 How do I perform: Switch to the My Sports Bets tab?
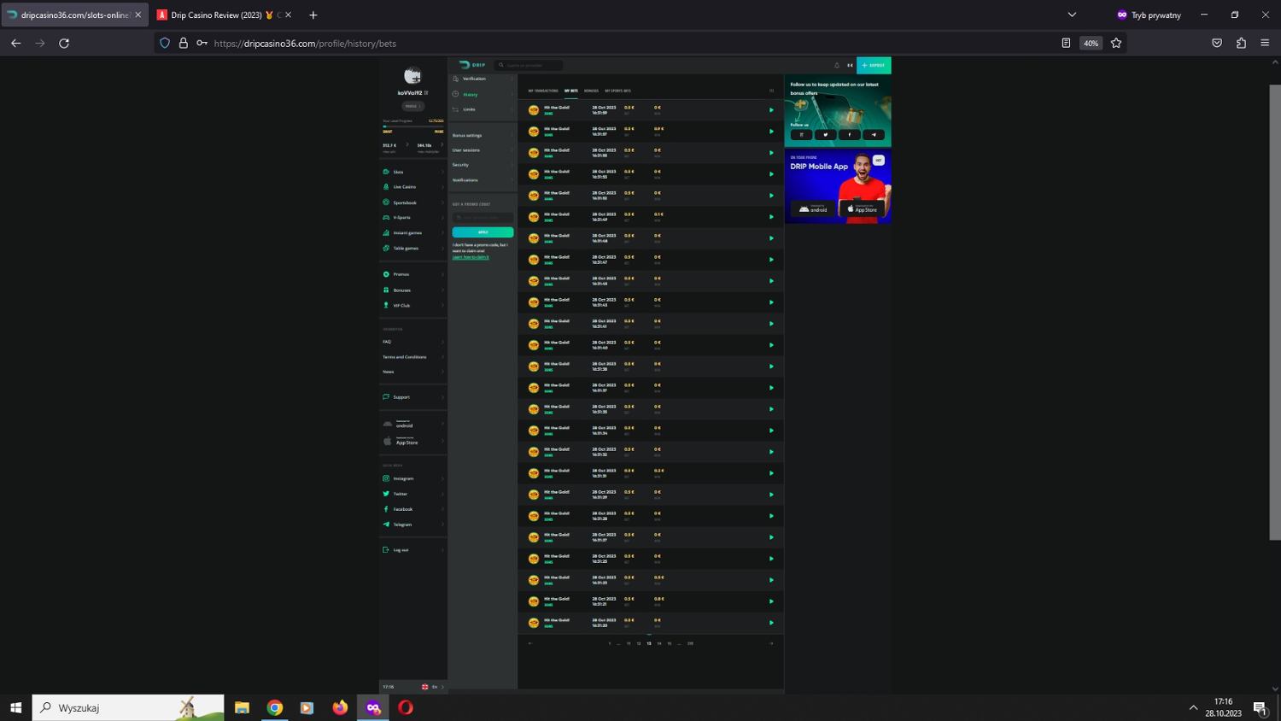click(617, 91)
